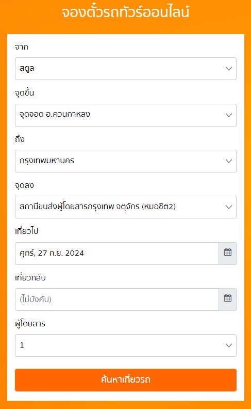Open passenger count dropdown showing 1
This screenshot has width=251, height=409.
coord(126,345)
